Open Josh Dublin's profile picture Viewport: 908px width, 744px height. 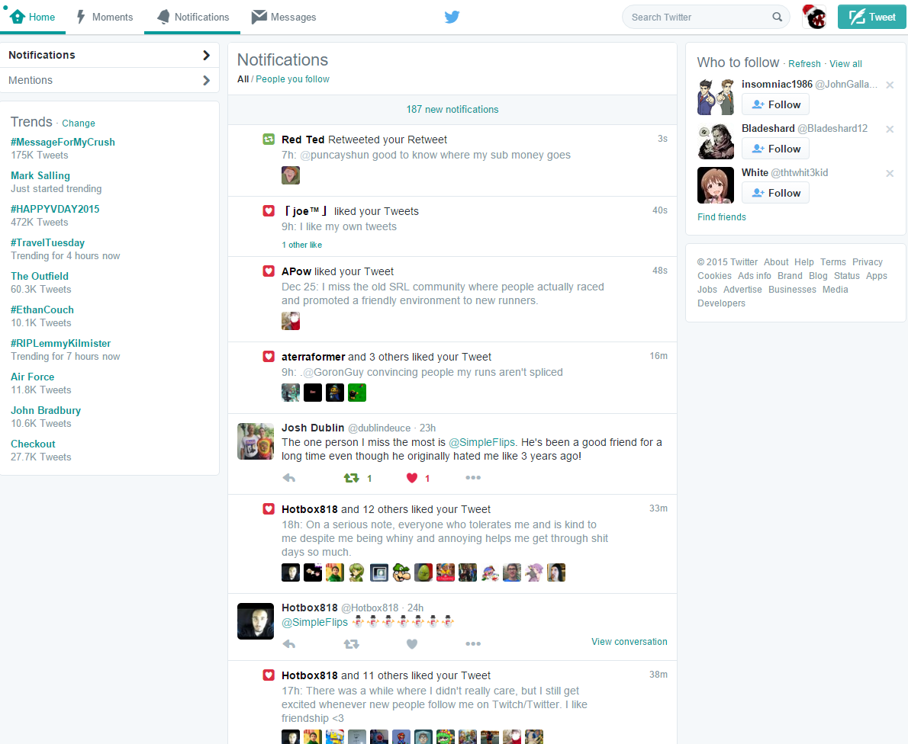pos(256,441)
